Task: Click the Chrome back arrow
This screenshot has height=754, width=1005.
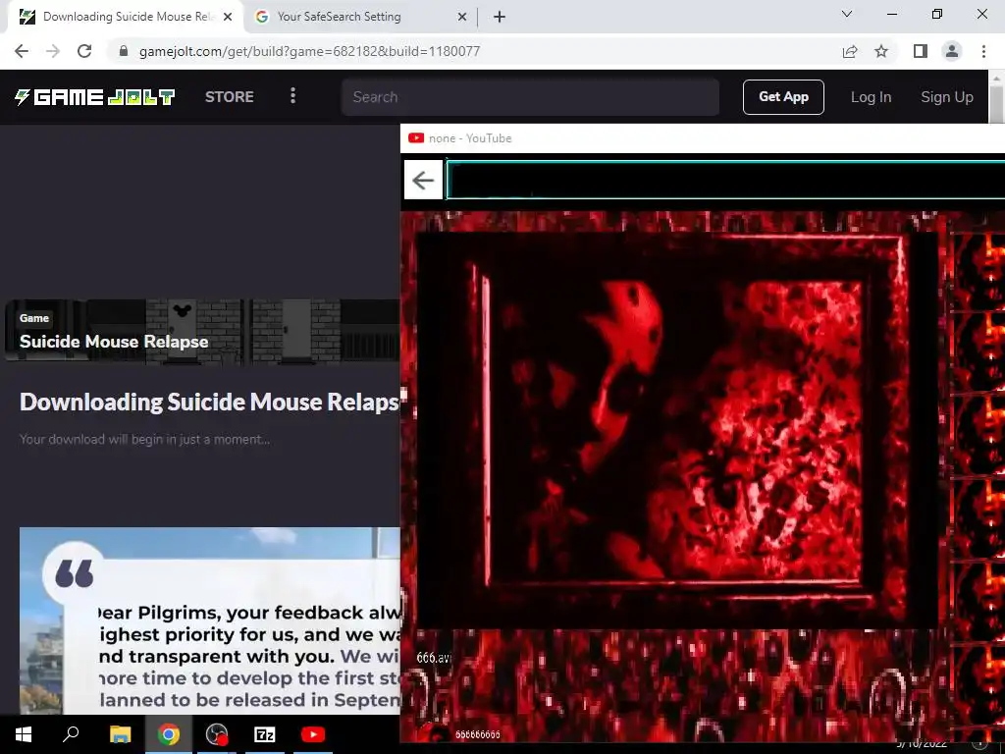Action: (22, 51)
